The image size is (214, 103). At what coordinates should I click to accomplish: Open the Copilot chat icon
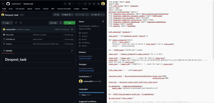pyautogui.click(x=70, y=4)
